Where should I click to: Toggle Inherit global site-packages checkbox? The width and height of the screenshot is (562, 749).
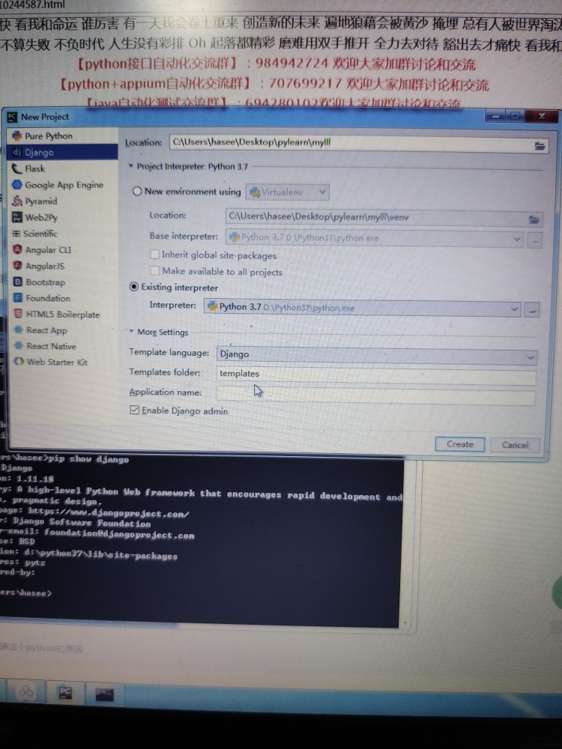point(155,255)
